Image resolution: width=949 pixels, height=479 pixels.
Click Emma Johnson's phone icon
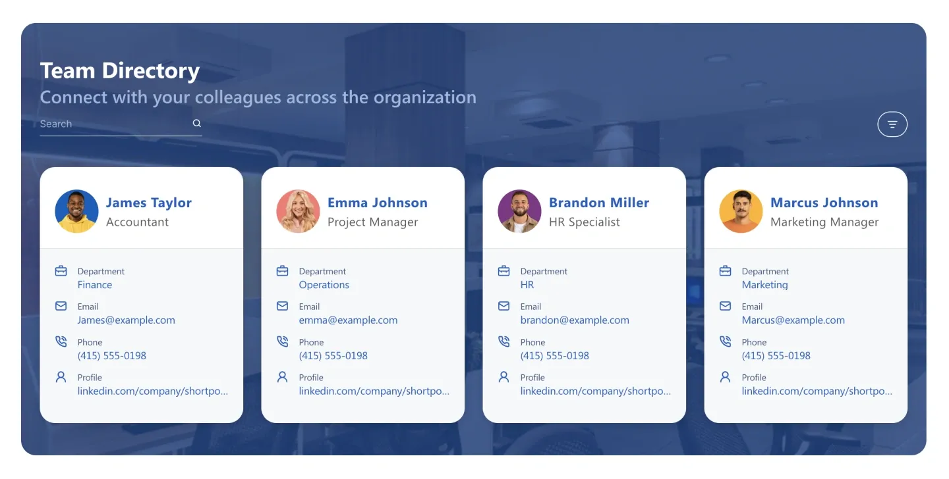(x=283, y=341)
